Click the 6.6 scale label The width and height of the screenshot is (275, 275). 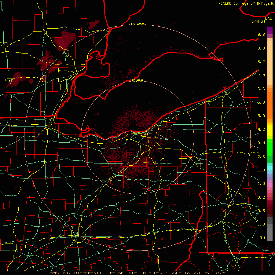point(261,89)
